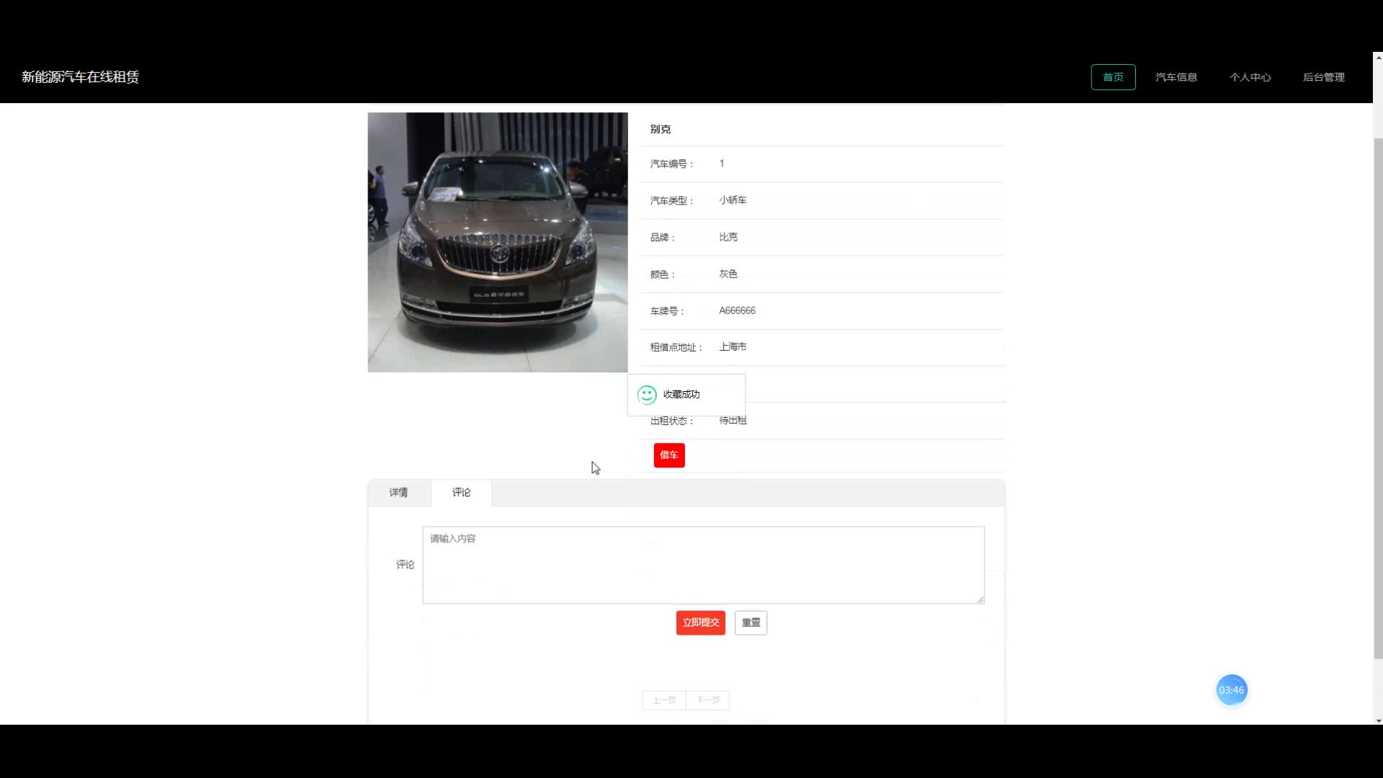Click the 车牌号 label
The width and height of the screenshot is (1383, 778).
[667, 311]
